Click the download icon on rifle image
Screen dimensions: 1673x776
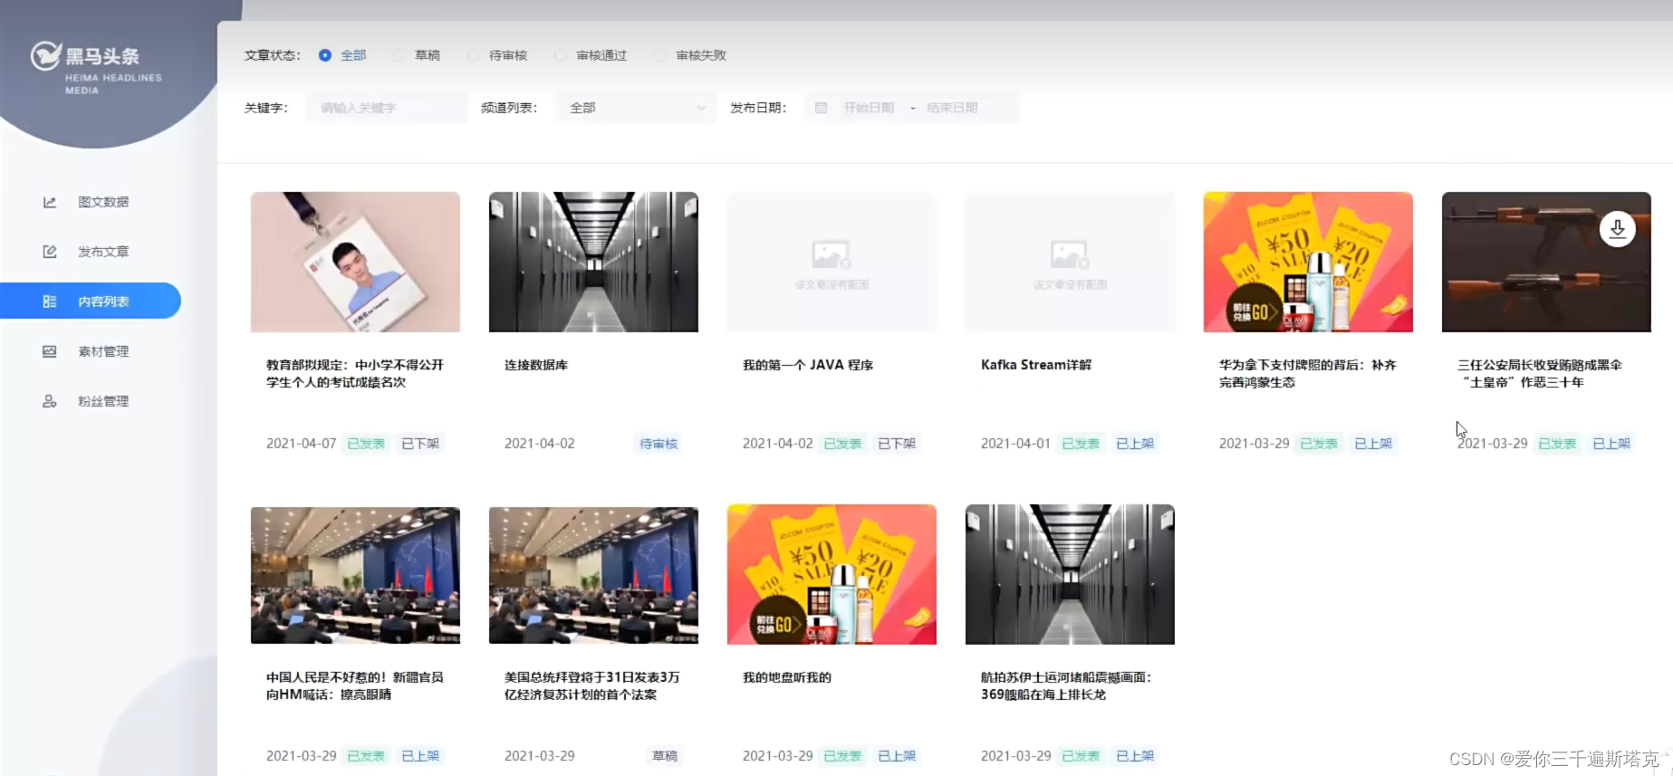(x=1618, y=229)
